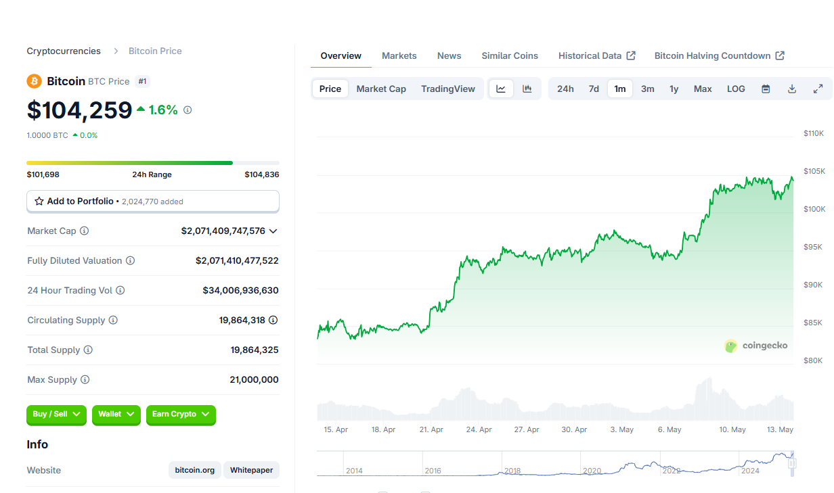
Task: Switch to candlestick chart icon
Action: (527, 89)
